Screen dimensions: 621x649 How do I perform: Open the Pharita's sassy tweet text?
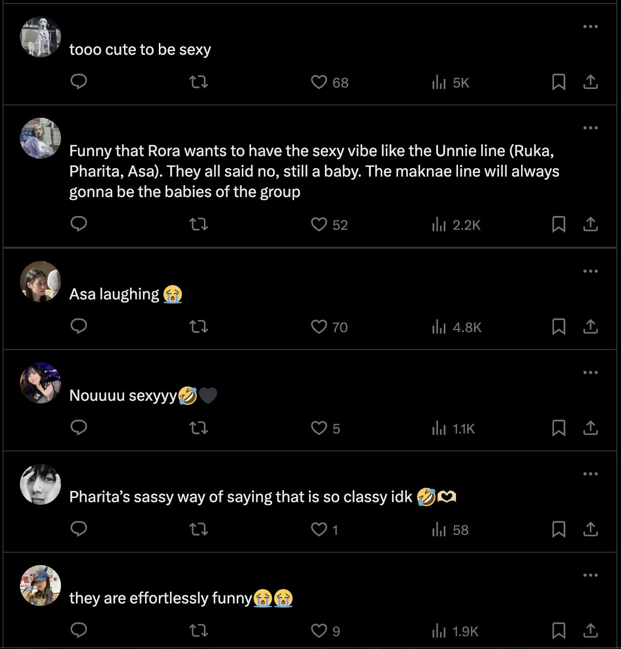241,497
